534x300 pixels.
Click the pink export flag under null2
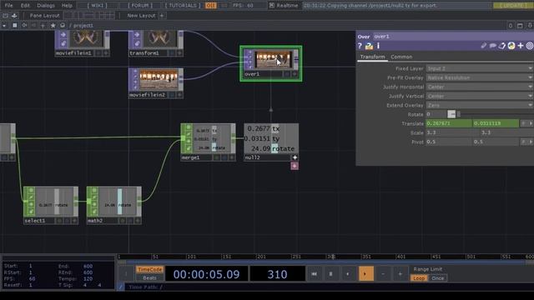pyautogui.click(x=295, y=166)
